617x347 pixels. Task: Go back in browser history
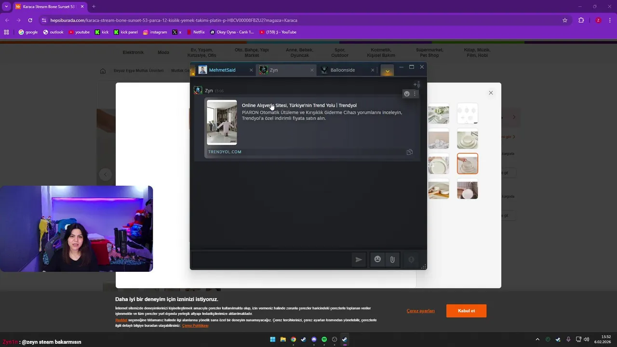7,20
